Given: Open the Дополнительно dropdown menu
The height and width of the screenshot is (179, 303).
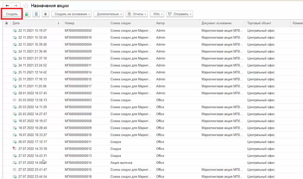Looking at the screenshot, I should point(108,14).
